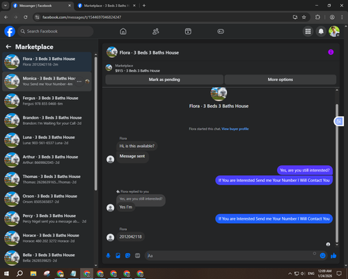This screenshot has width=348, height=279.
Task: Click the 'Hi, is this available?' message
Action: (136, 146)
